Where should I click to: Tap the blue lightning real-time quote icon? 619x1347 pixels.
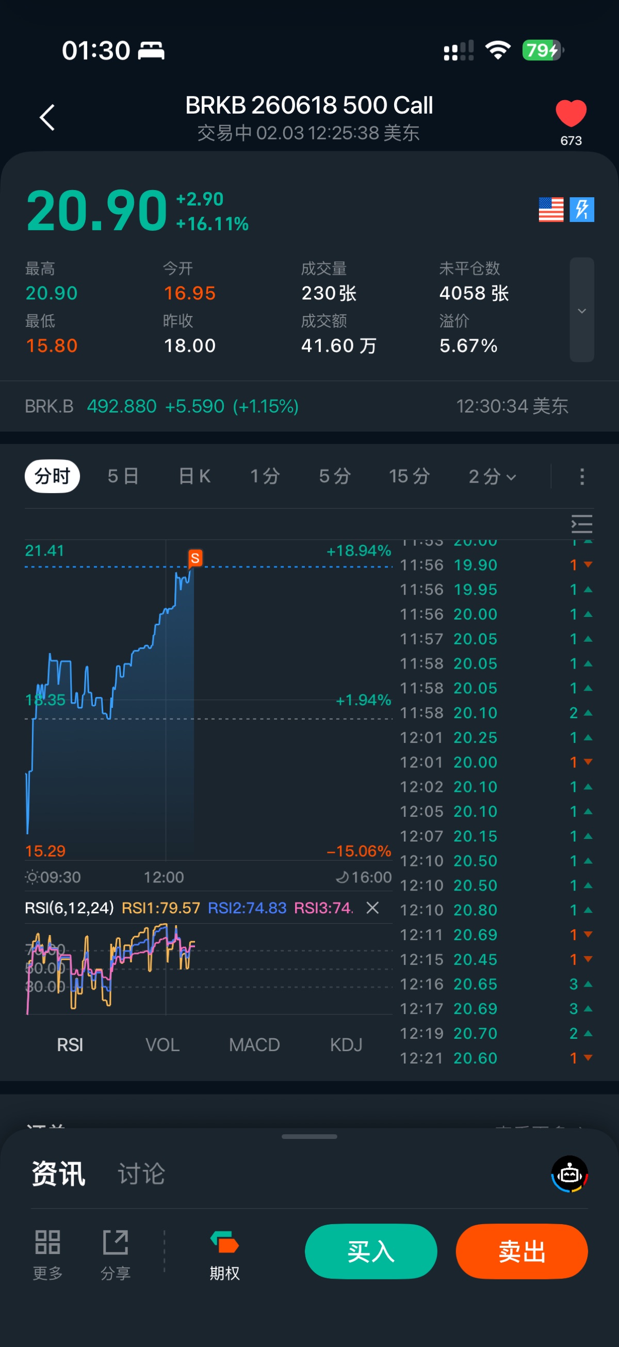tap(582, 210)
